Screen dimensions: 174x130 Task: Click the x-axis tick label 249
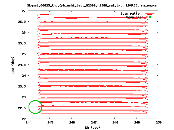[x=137, y=122]
